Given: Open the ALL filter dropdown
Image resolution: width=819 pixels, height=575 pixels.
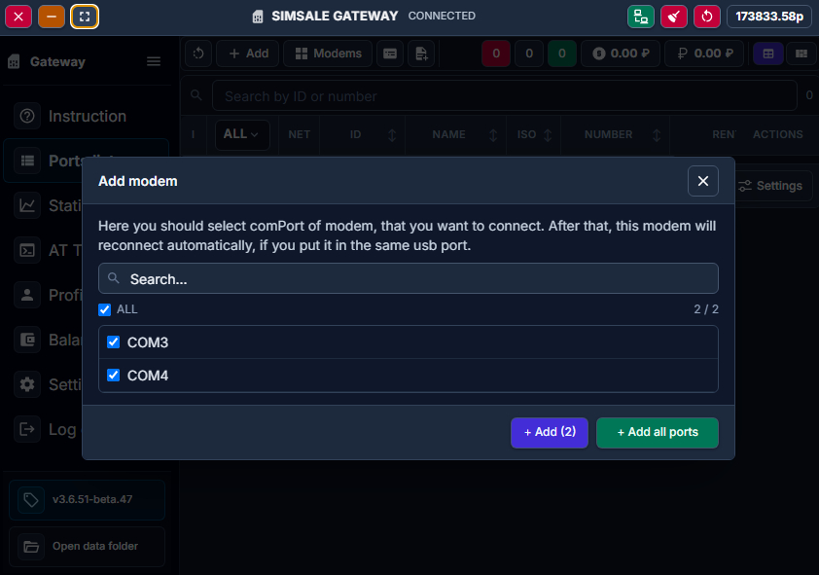Looking at the screenshot, I should click(x=242, y=134).
